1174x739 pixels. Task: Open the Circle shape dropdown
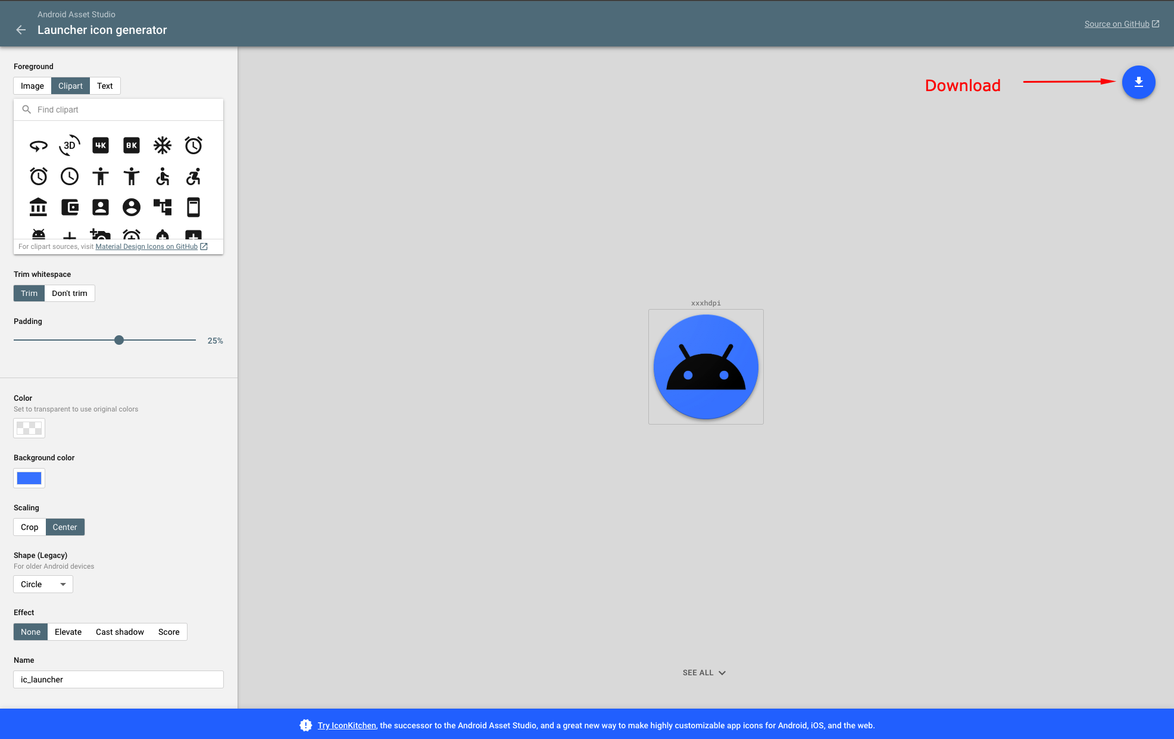(43, 584)
